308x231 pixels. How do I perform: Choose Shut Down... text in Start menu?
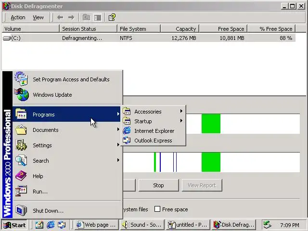48,211
